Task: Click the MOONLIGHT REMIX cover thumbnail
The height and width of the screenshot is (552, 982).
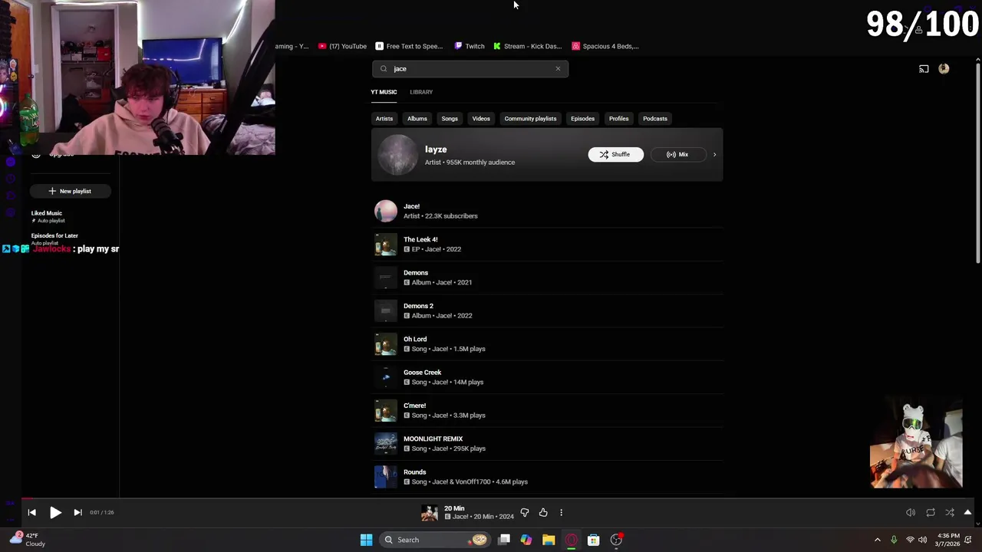Action: click(x=386, y=443)
